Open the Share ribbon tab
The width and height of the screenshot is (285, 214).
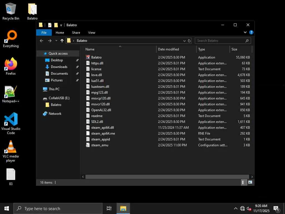[x=76, y=33]
